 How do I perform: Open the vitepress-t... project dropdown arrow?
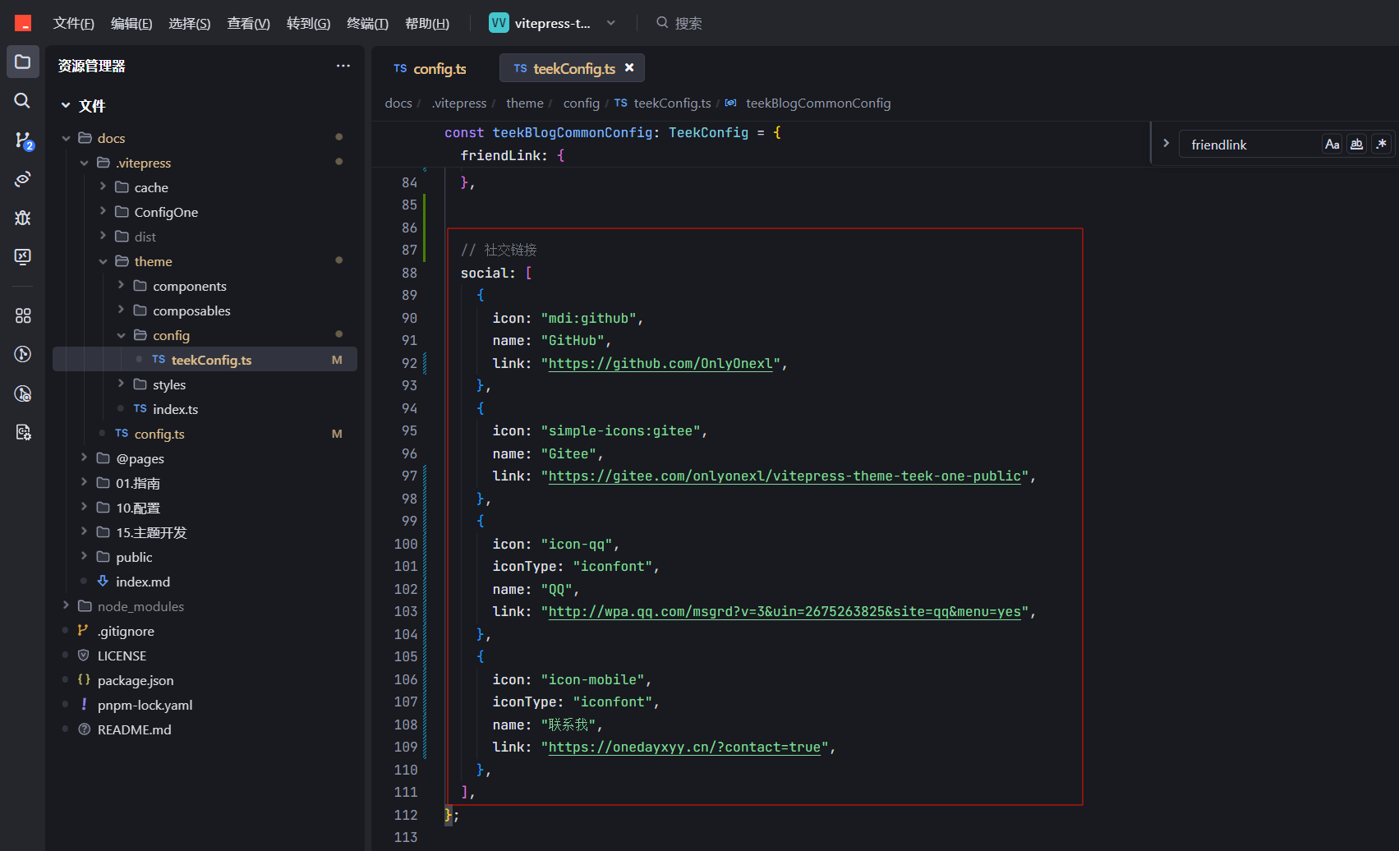(611, 23)
